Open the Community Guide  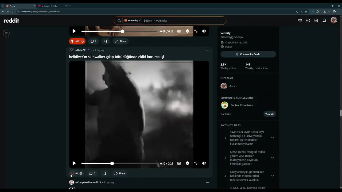[248, 54]
